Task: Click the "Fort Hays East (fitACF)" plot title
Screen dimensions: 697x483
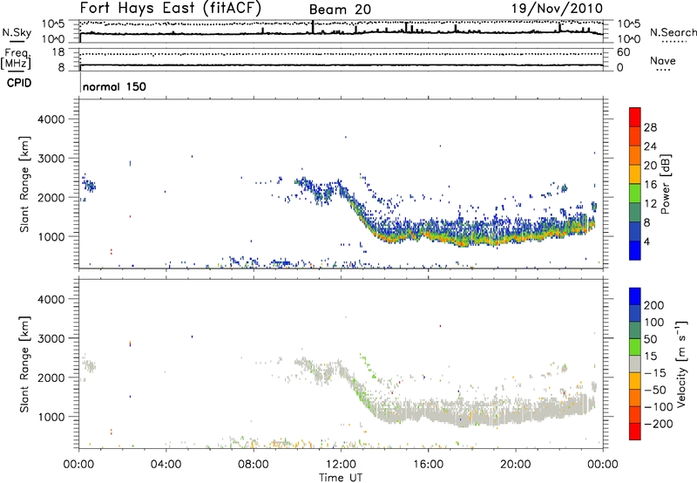Action: [x=170, y=8]
